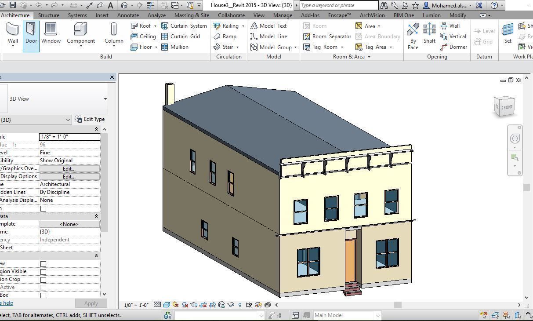Open the Main Model design options dropdown
The height and width of the screenshot is (321, 533).
[377, 315]
